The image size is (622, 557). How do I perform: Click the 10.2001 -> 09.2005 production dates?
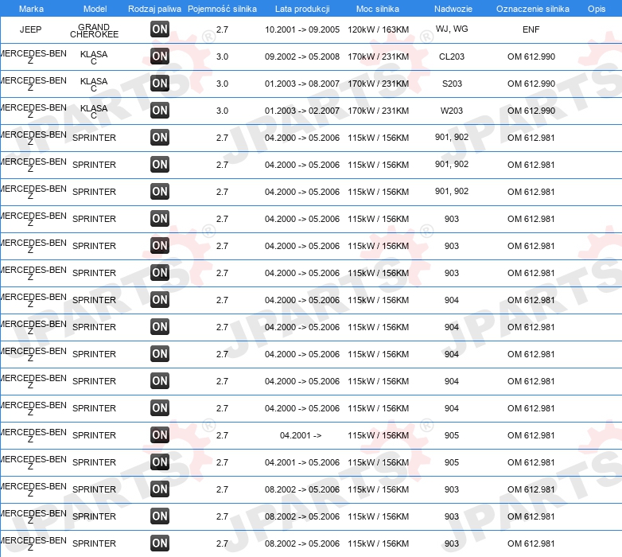302,29
